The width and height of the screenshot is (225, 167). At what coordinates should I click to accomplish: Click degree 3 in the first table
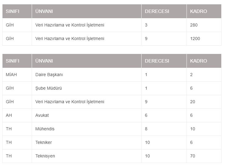click(x=164, y=25)
